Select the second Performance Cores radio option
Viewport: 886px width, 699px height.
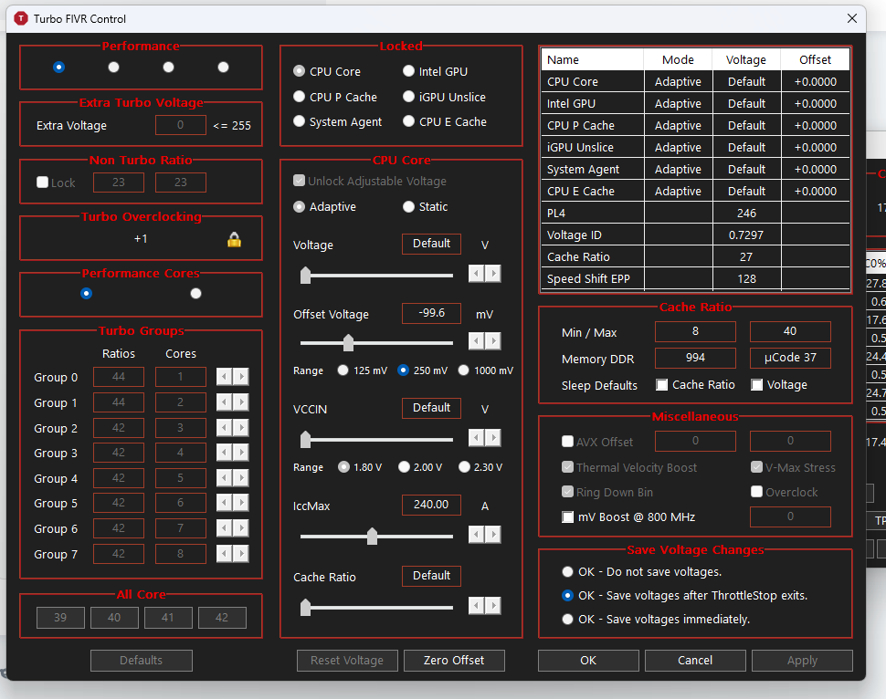point(195,294)
